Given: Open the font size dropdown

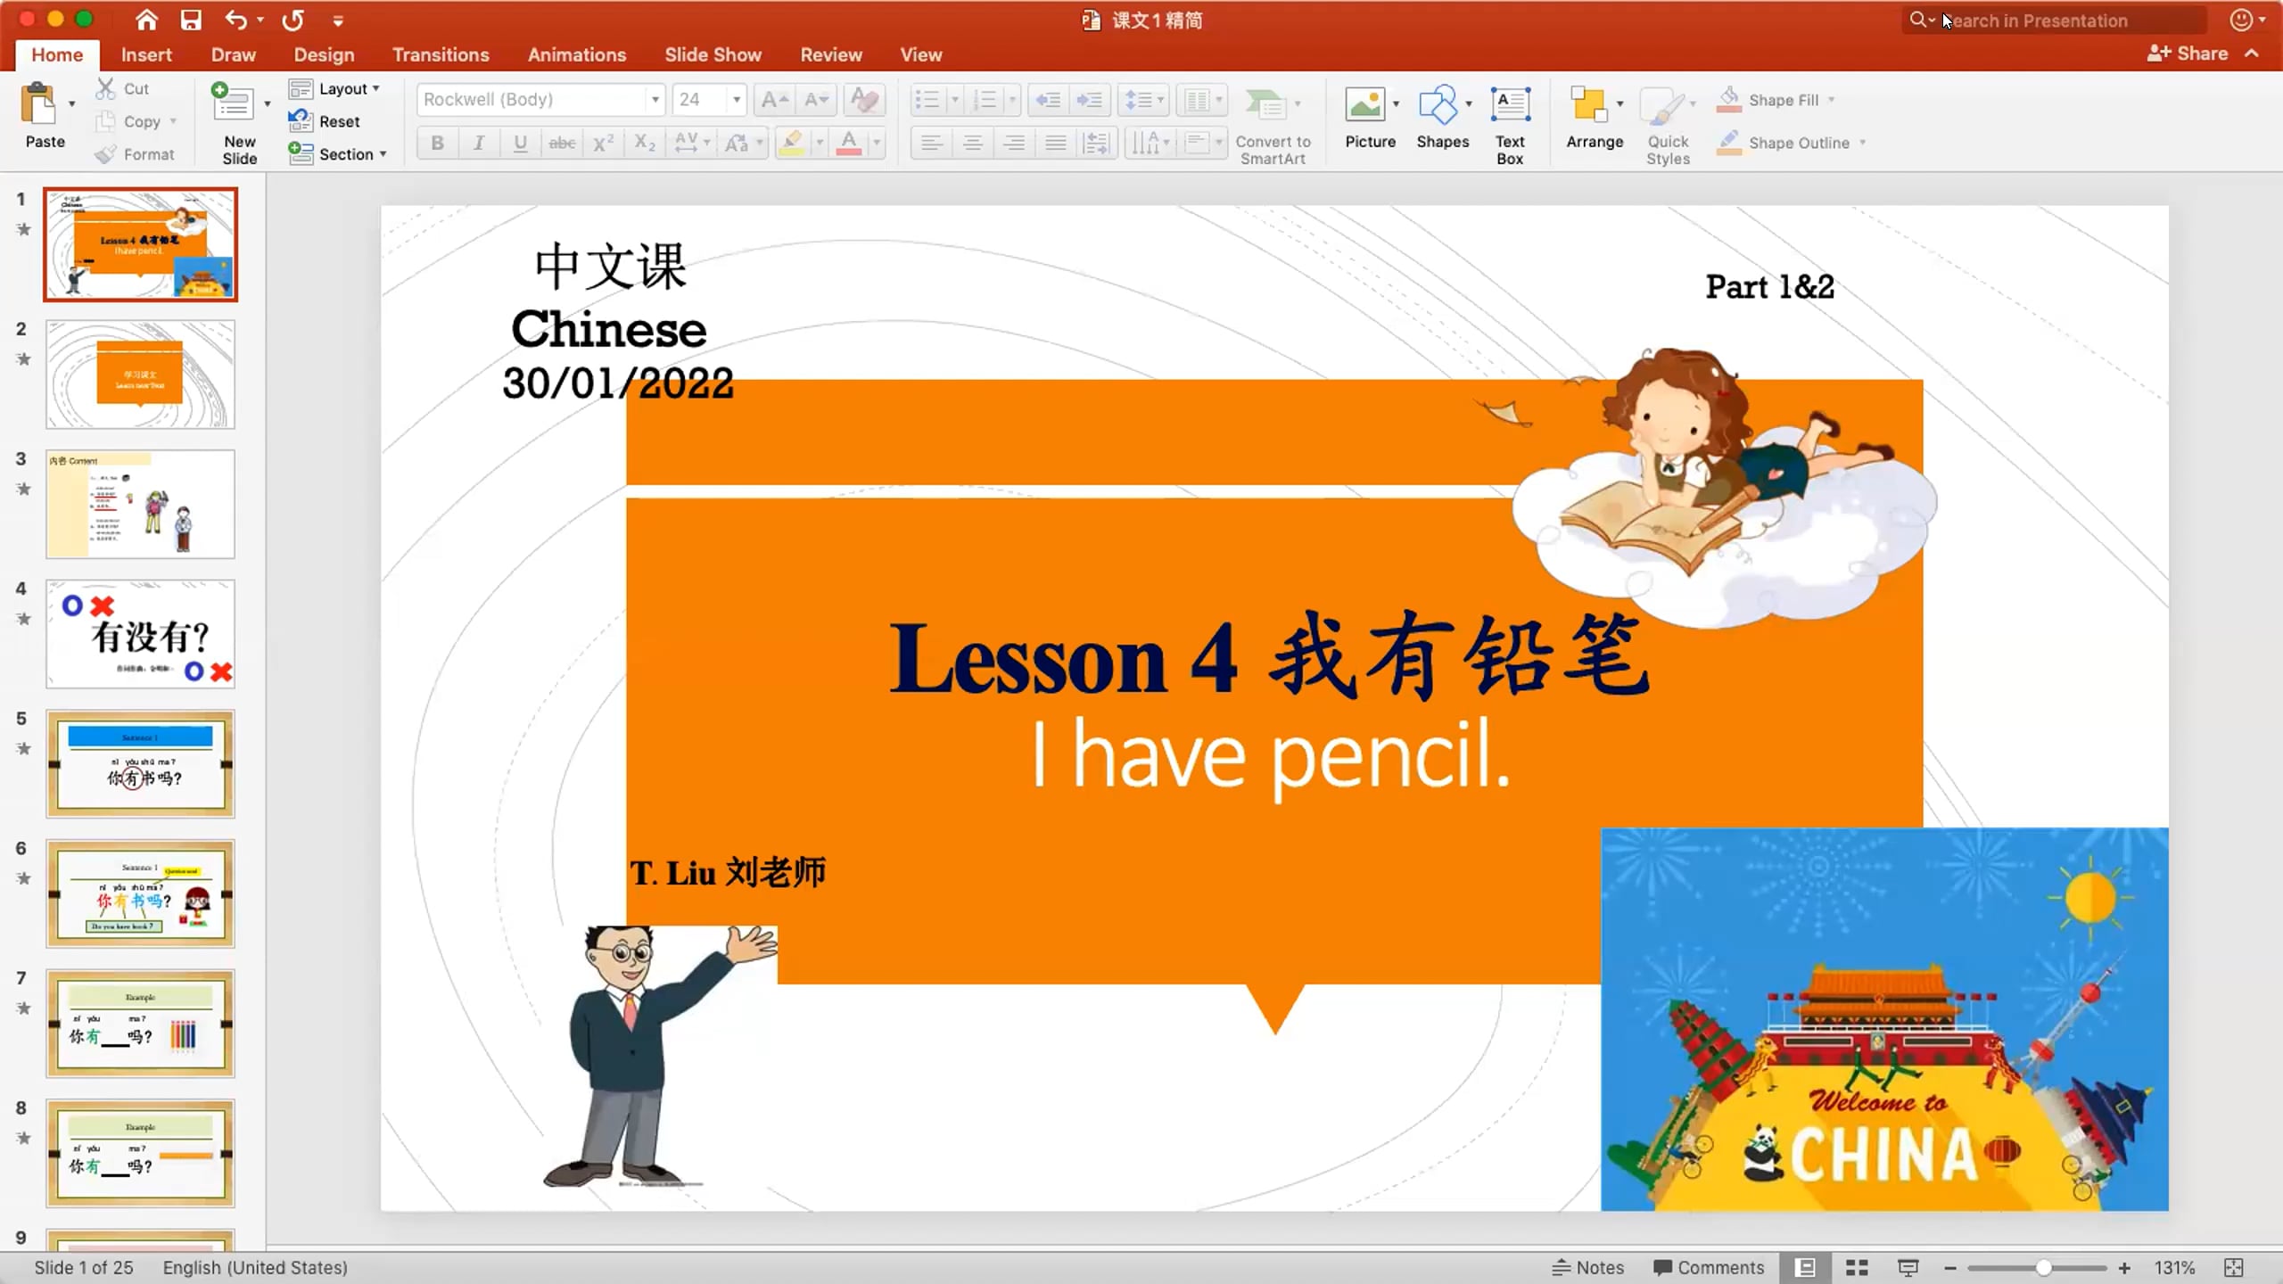Looking at the screenshot, I should tap(737, 100).
